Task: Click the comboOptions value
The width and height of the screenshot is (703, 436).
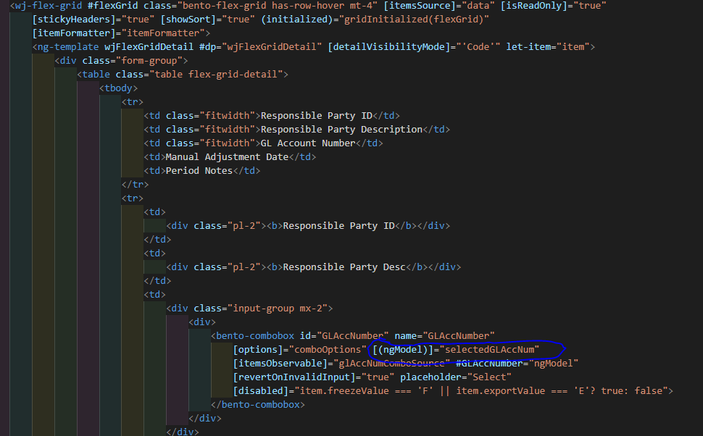Action: pos(328,350)
